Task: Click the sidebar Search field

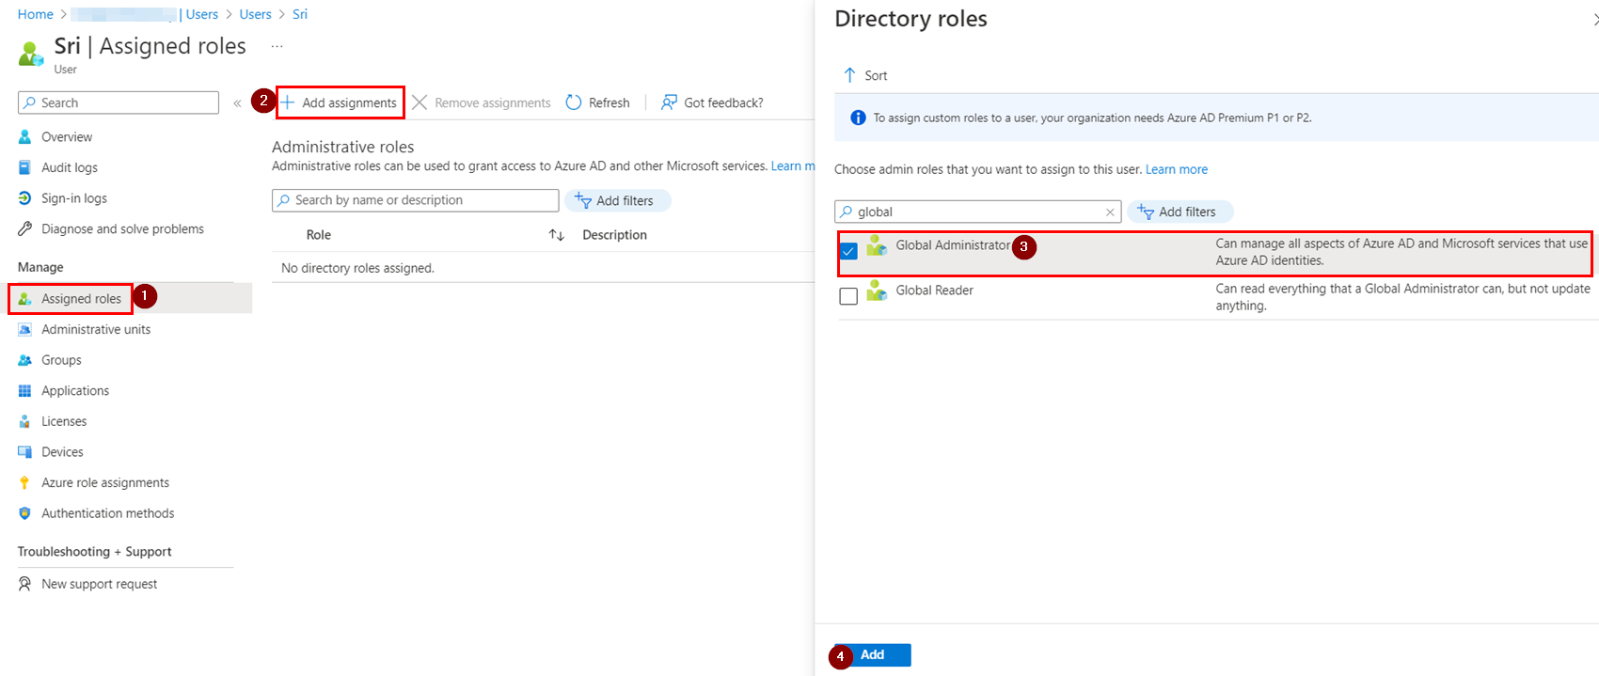Action: point(119,102)
